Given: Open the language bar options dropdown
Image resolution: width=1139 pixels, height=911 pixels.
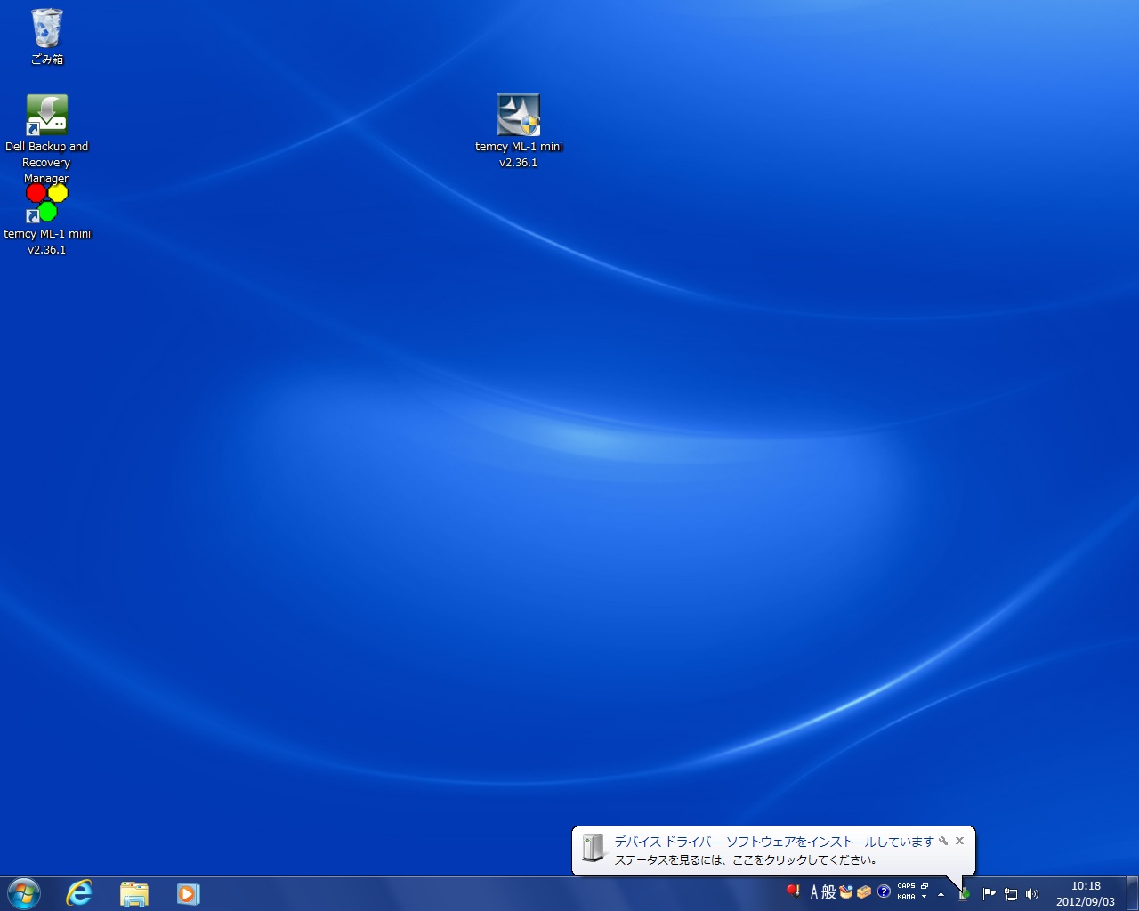Looking at the screenshot, I should tap(925, 897).
